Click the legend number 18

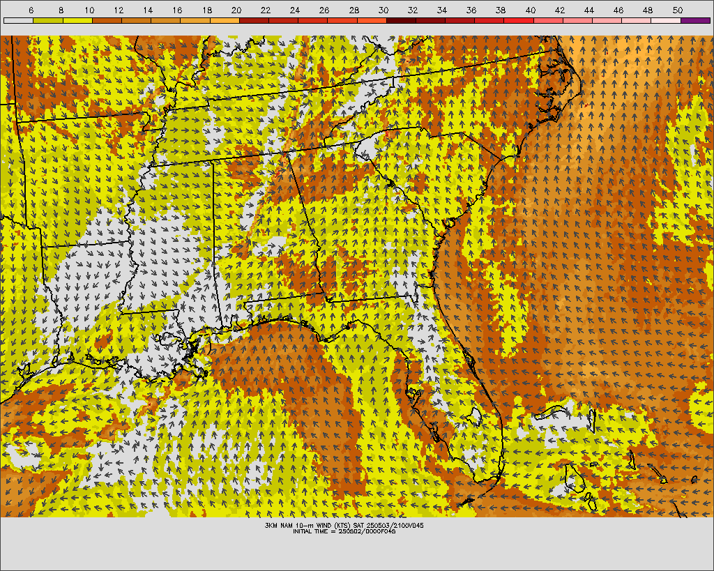pos(207,10)
